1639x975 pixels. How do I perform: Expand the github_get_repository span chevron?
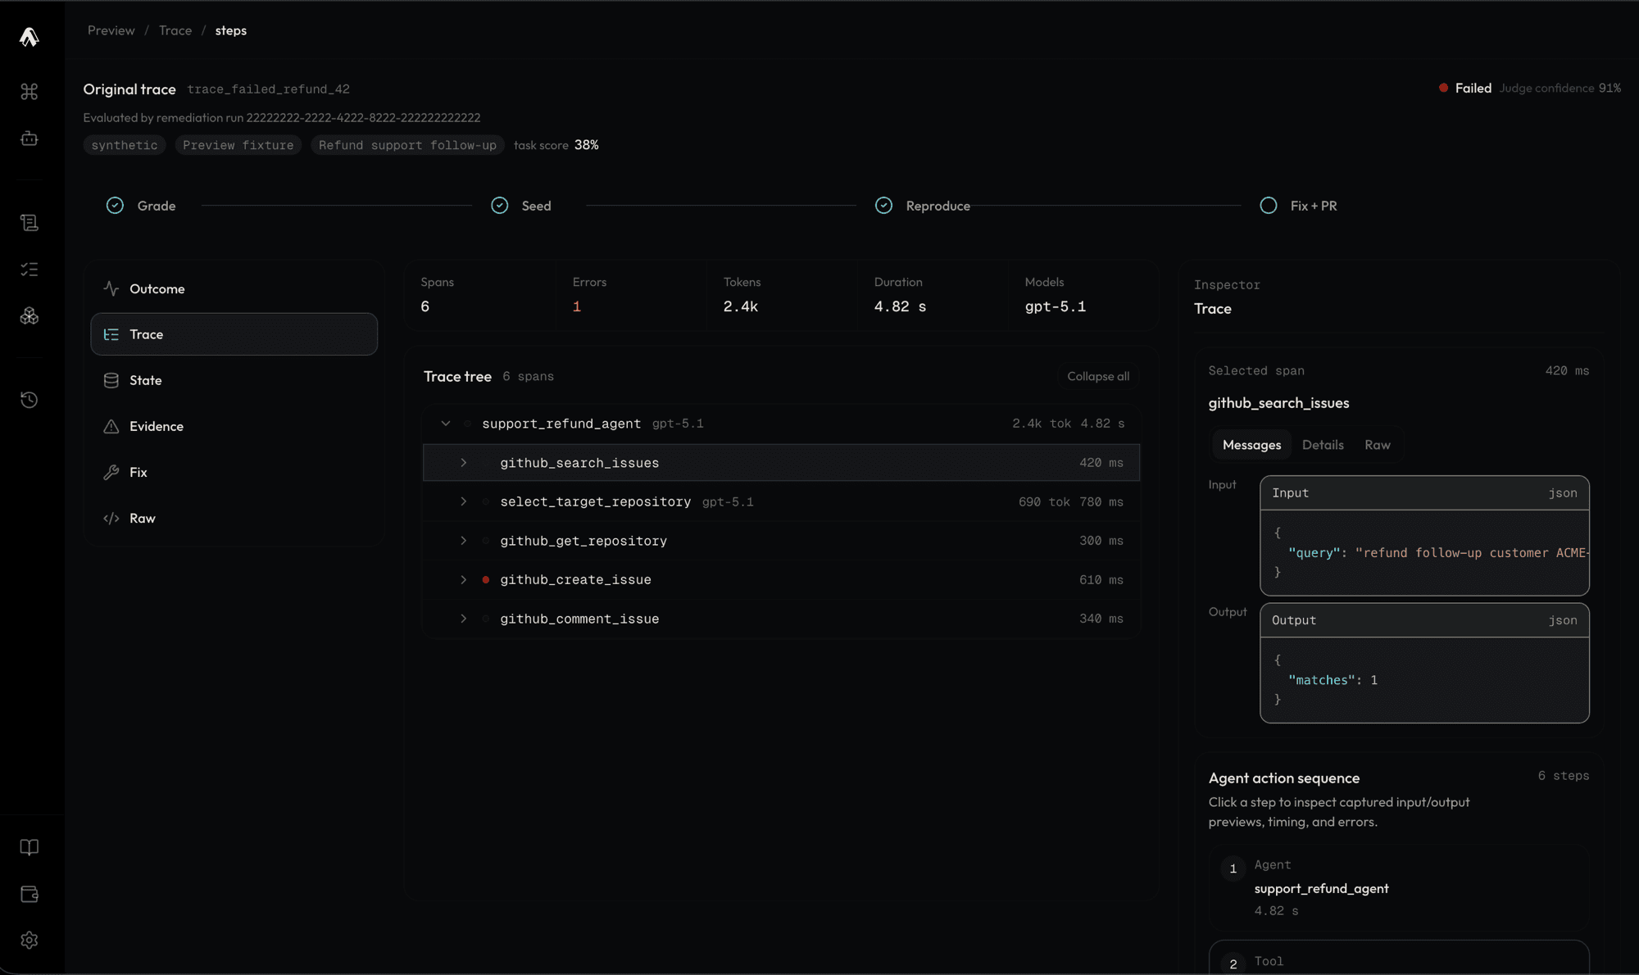[464, 541]
